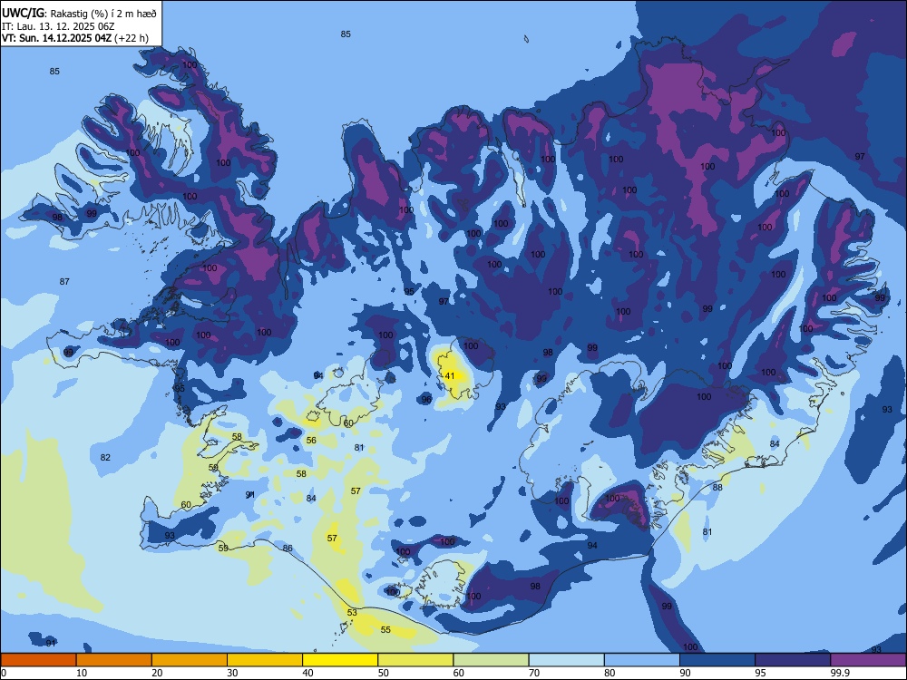
Task: Click the dark orange 0–10 legend swatch
Action: [38, 660]
